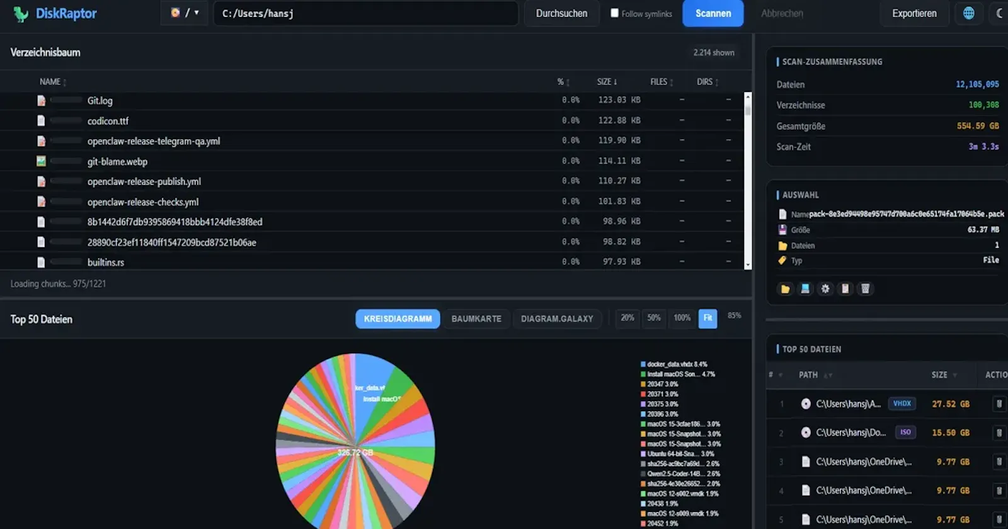The image size is (1008, 529).
Task: Sort directory tree by FILES column
Action: click(x=661, y=82)
